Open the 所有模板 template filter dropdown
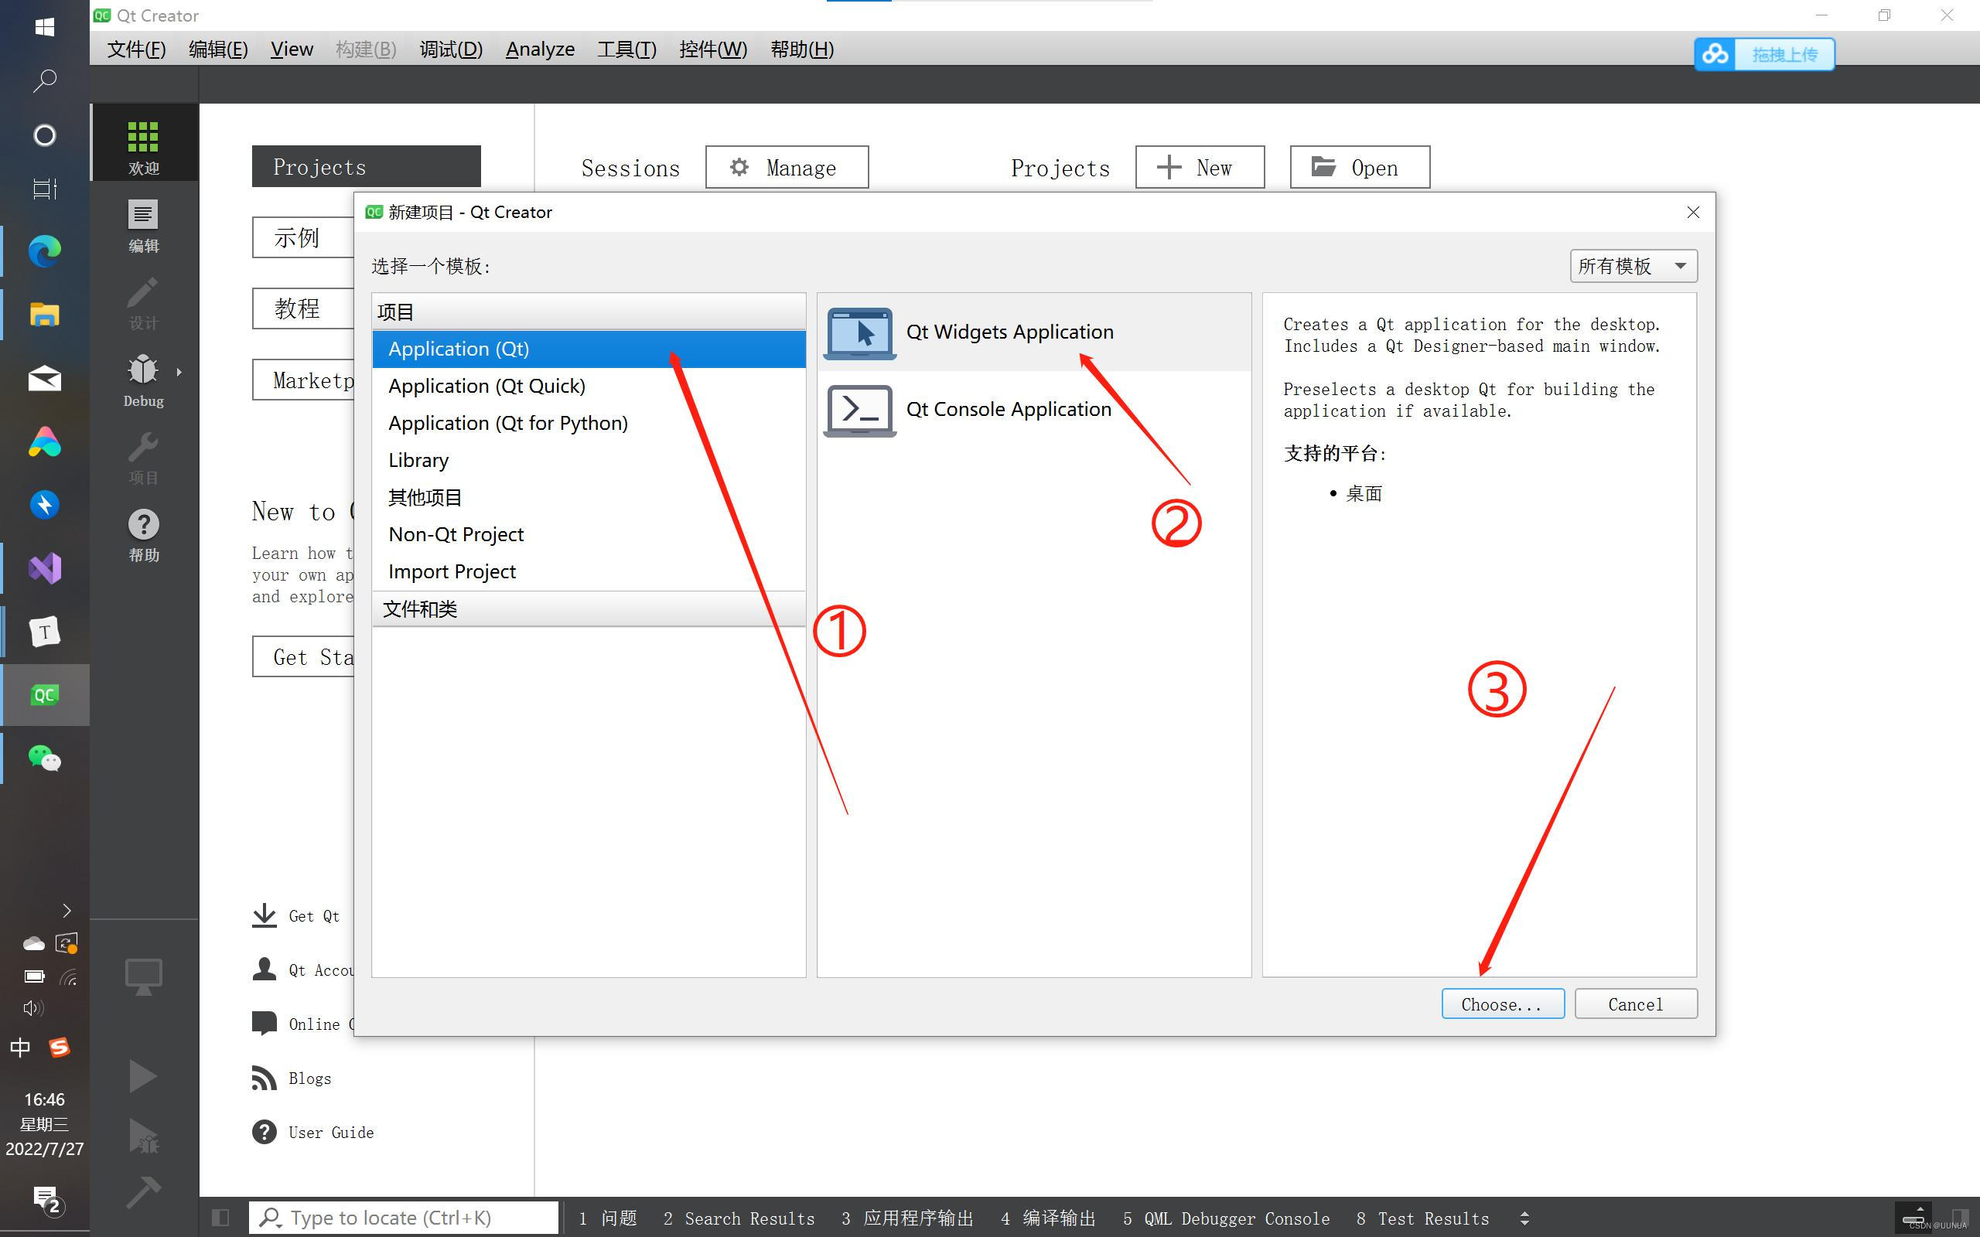Viewport: 1980px width, 1237px height. point(1633,266)
